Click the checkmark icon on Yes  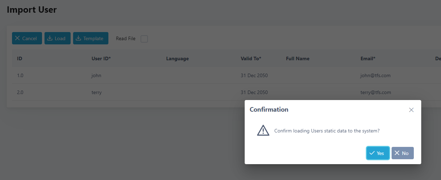[x=372, y=153]
